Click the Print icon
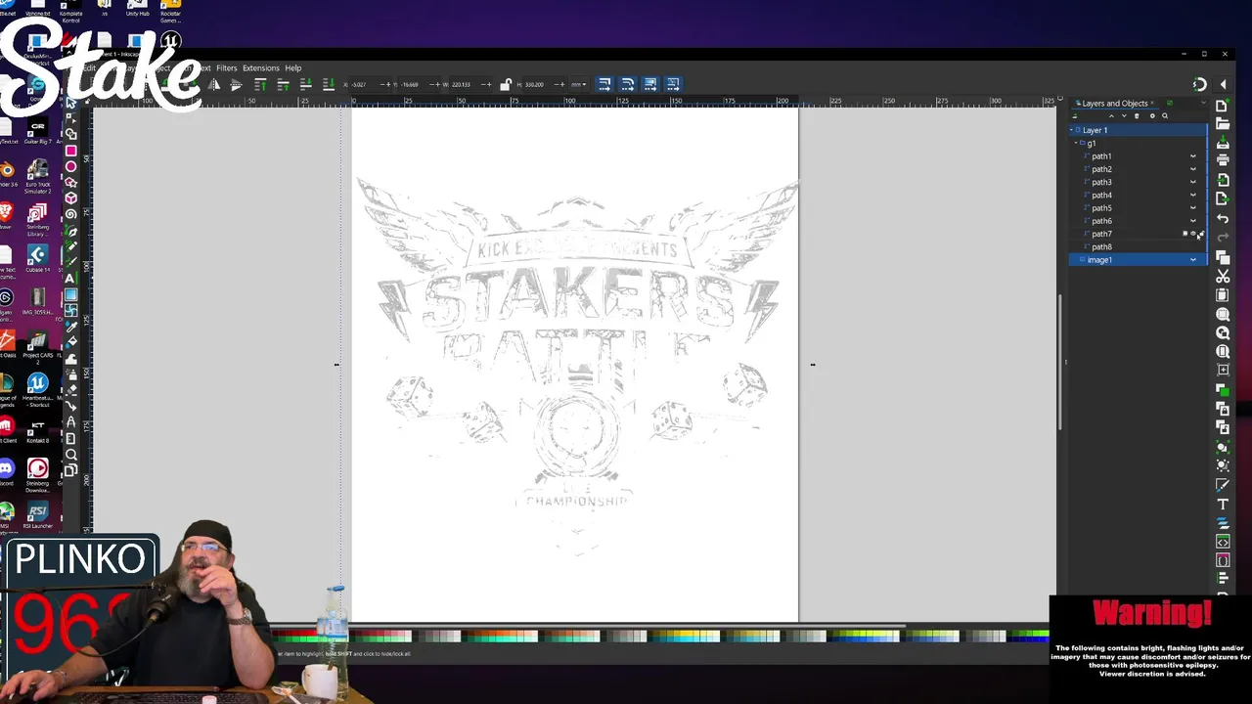Image resolution: width=1252 pixels, height=704 pixels. point(1222,159)
